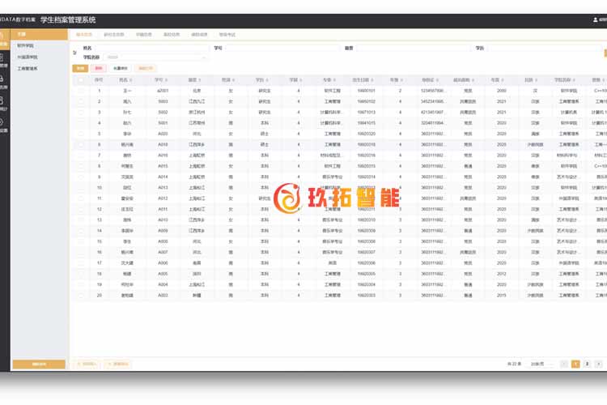
Task: Check the checkbox for row 5 (A020)
Action: tap(80, 134)
